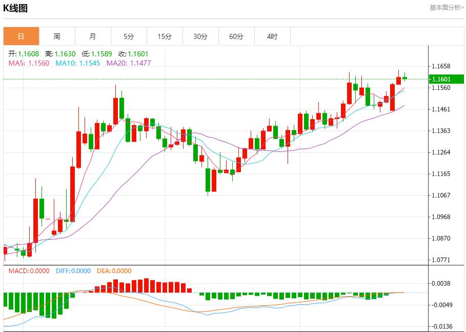Image resolution: width=466 pixels, height=332 pixels.
Task: Click the MA5 indicator label
Action: (29, 63)
